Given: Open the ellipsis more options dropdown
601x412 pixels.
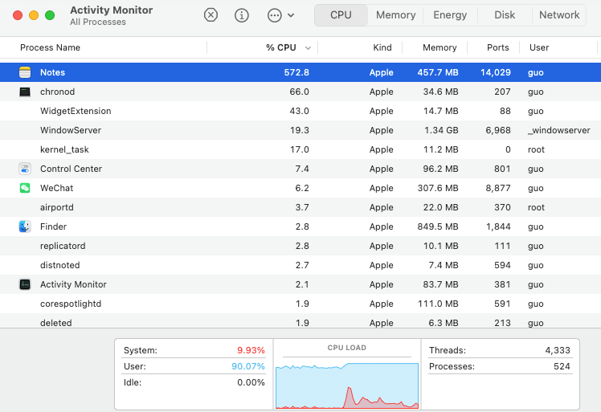Looking at the screenshot, I should coord(280,15).
